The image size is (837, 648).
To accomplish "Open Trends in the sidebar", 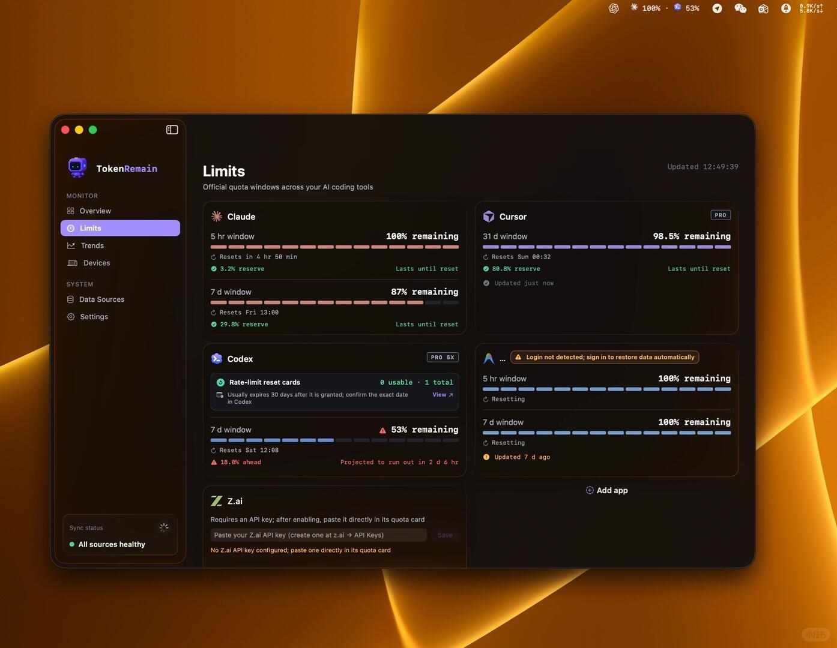I will point(120,245).
